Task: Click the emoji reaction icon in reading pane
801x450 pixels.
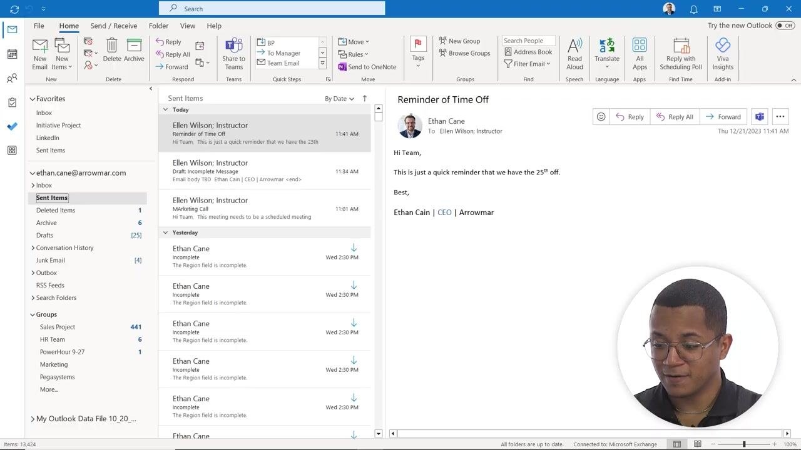Action: click(601, 117)
